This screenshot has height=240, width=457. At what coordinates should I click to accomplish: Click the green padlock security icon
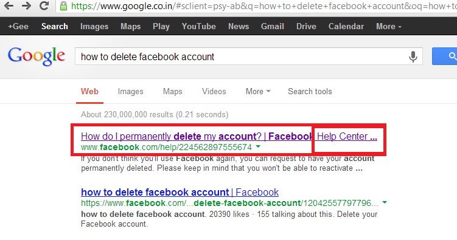click(63, 6)
